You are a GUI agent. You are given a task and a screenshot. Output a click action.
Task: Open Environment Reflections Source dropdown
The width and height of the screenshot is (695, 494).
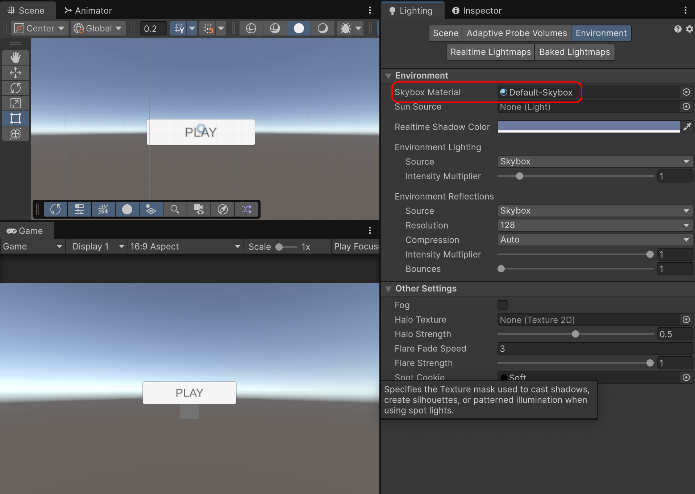[595, 211]
